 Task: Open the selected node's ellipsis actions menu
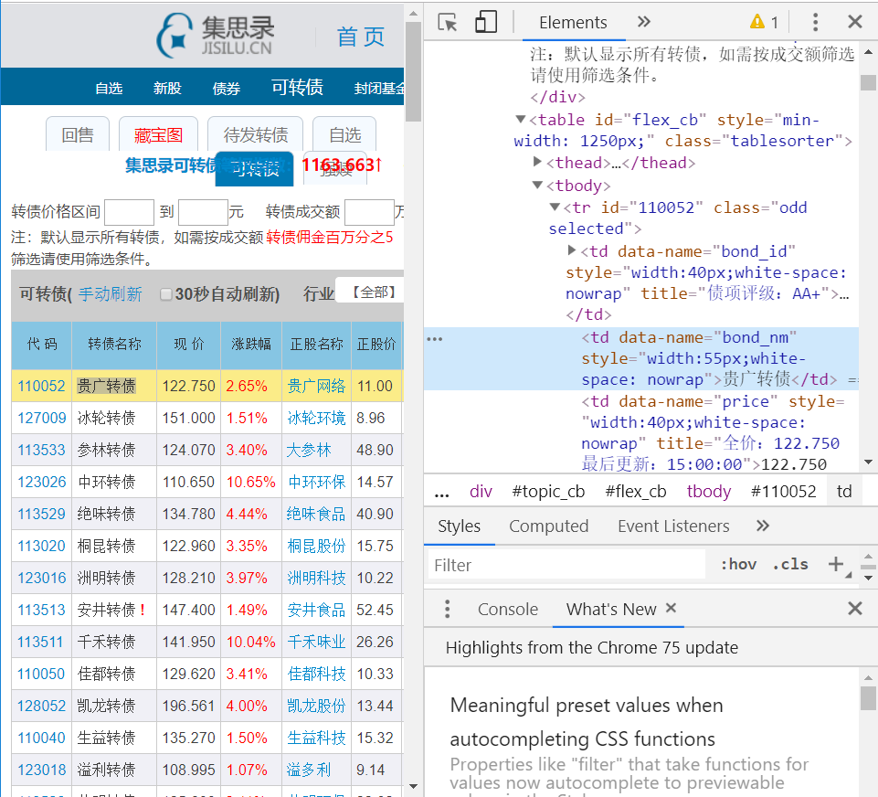coord(435,339)
